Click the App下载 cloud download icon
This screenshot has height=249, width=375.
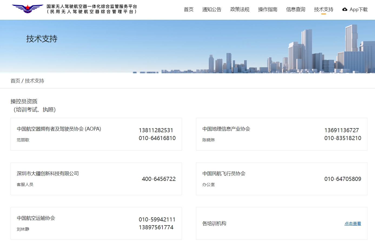345,9
